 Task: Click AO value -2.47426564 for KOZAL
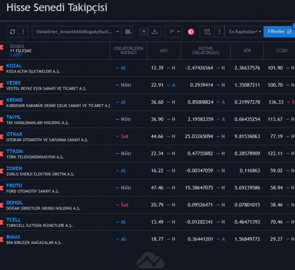coord(199,68)
